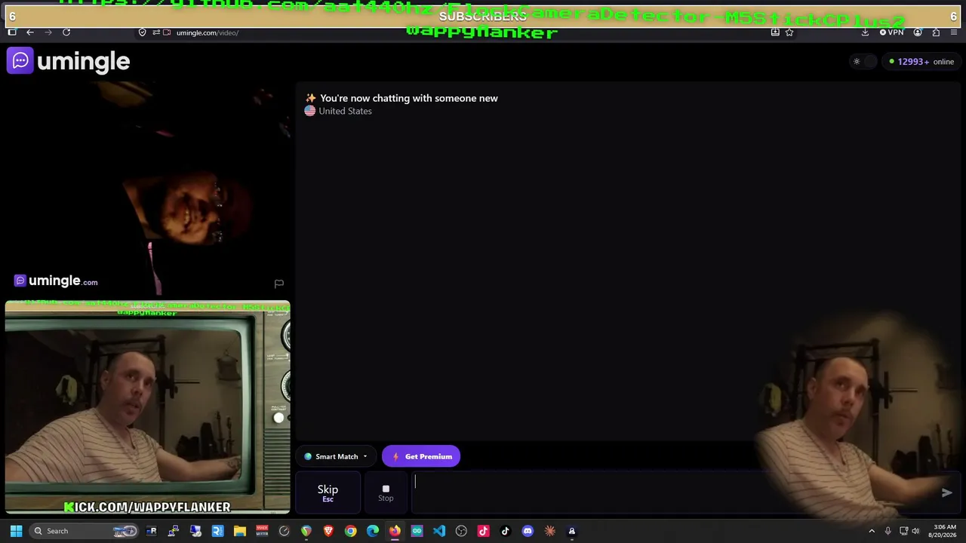966x543 pixels.
Task: Click the microphone tray icon
Action: [x=888, y=531]
